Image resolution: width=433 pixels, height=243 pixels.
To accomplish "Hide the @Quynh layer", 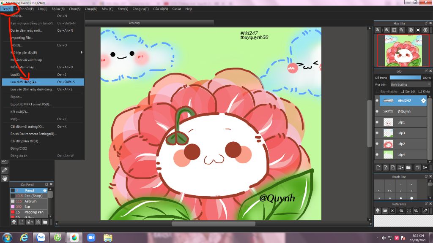I will [377, 111].
